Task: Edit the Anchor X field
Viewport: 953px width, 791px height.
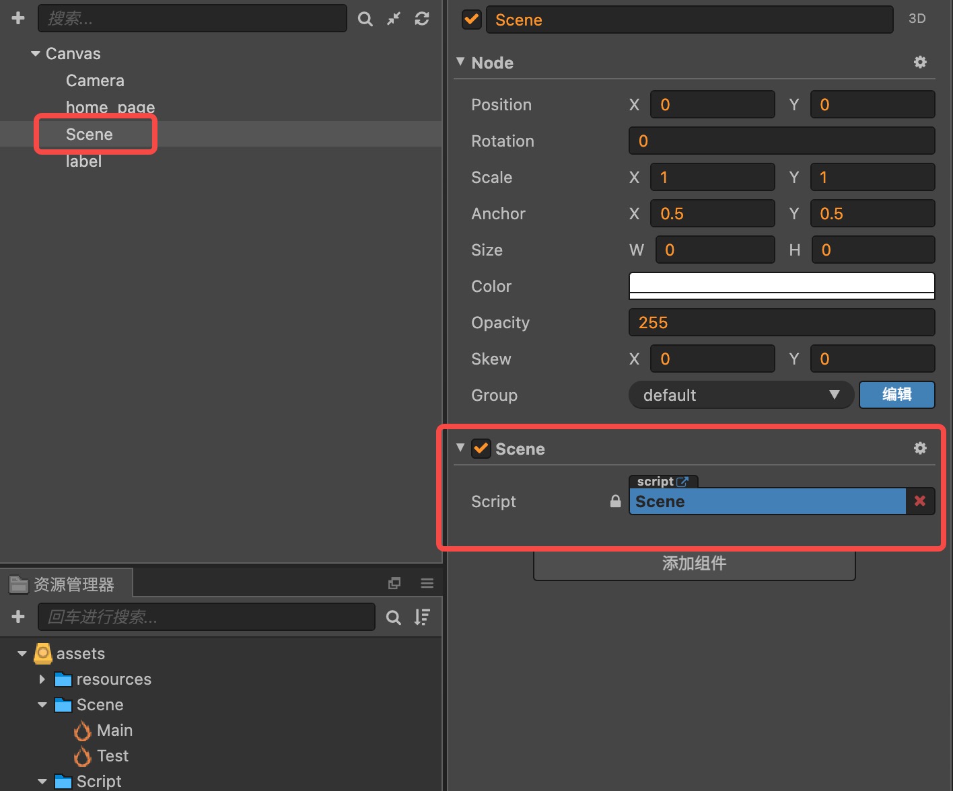Action: point(713,213)
